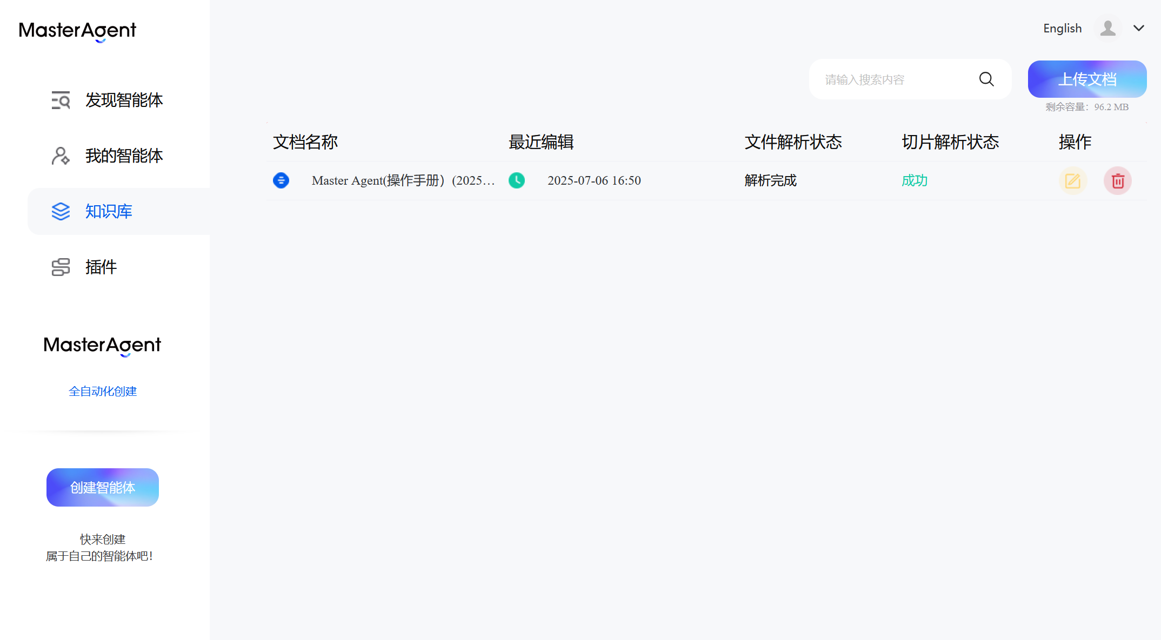
Task: Expand the account dropdown chevron
Action: (1139, 28)
